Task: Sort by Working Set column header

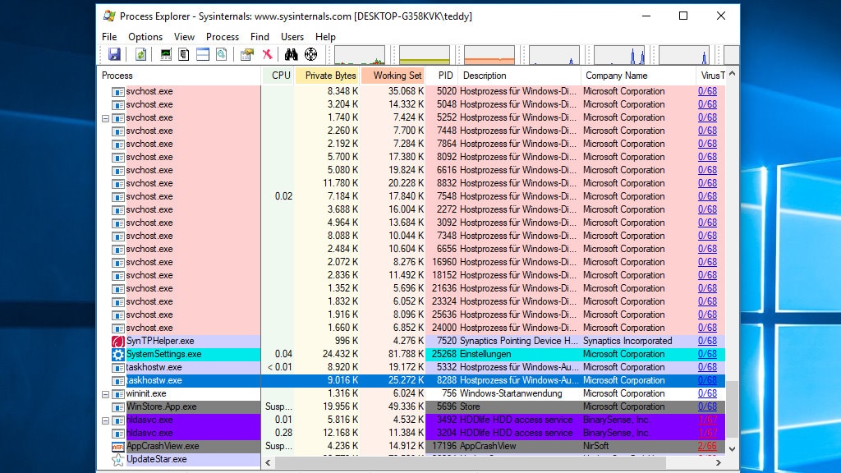Action: [x=393, y=76]
